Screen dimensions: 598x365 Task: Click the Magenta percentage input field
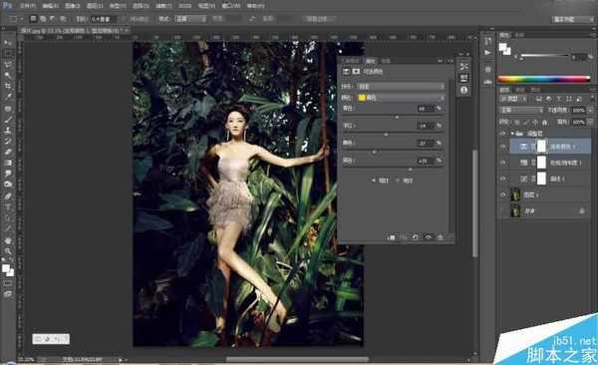click(425, 126)
